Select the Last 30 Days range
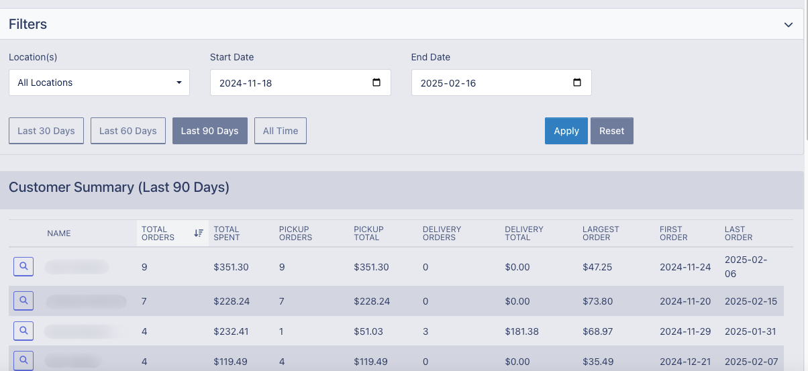This screenshot has height=371, width=808. pos(46,131)
